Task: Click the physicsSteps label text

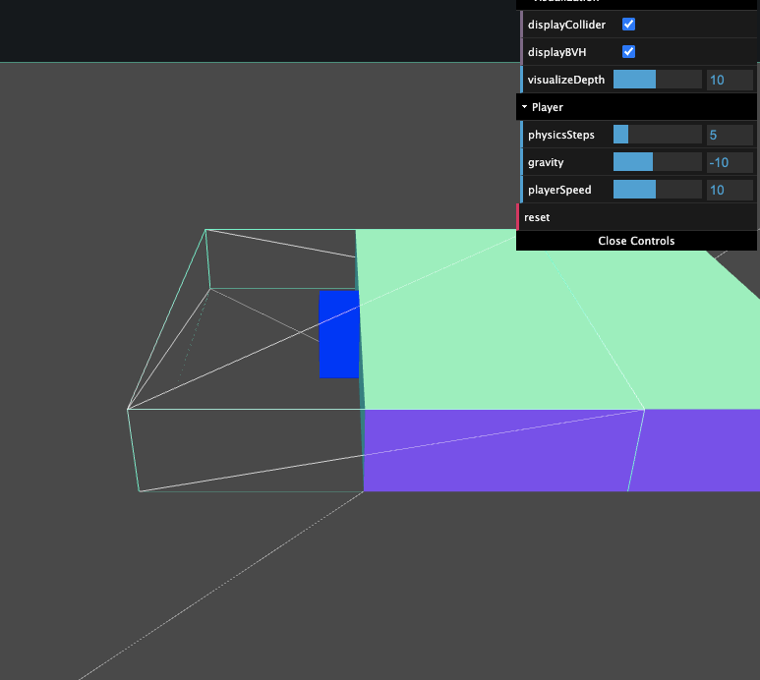Action: [x=561, y=136]
